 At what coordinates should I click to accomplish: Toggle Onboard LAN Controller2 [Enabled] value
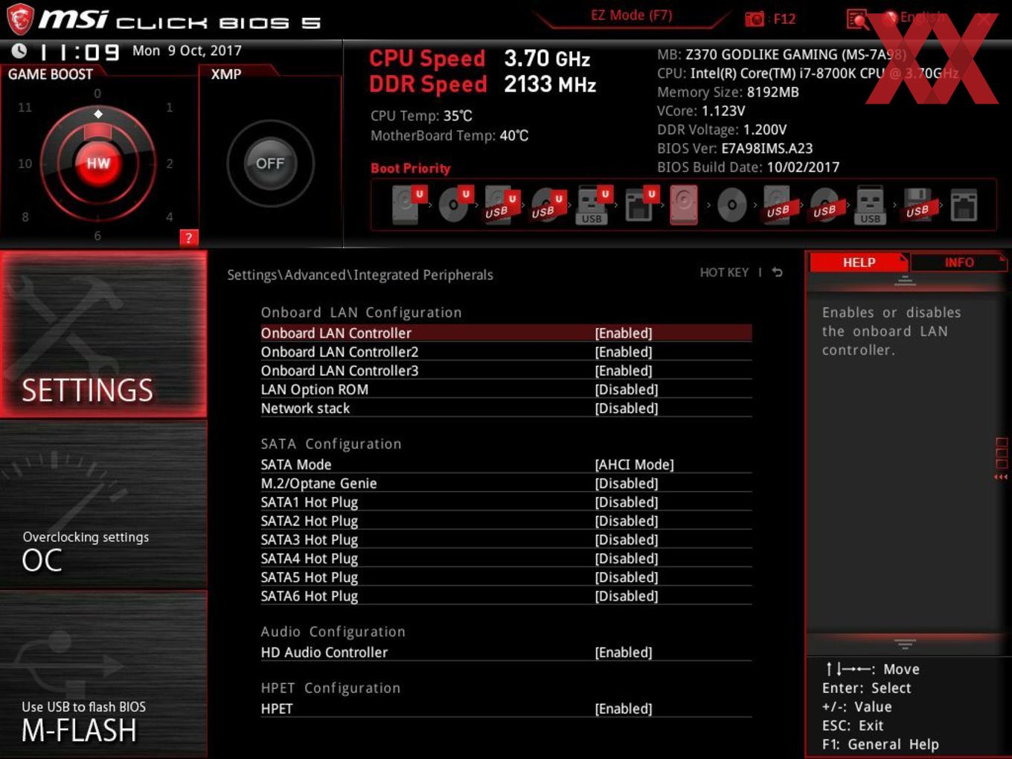[x=624, y=351]
